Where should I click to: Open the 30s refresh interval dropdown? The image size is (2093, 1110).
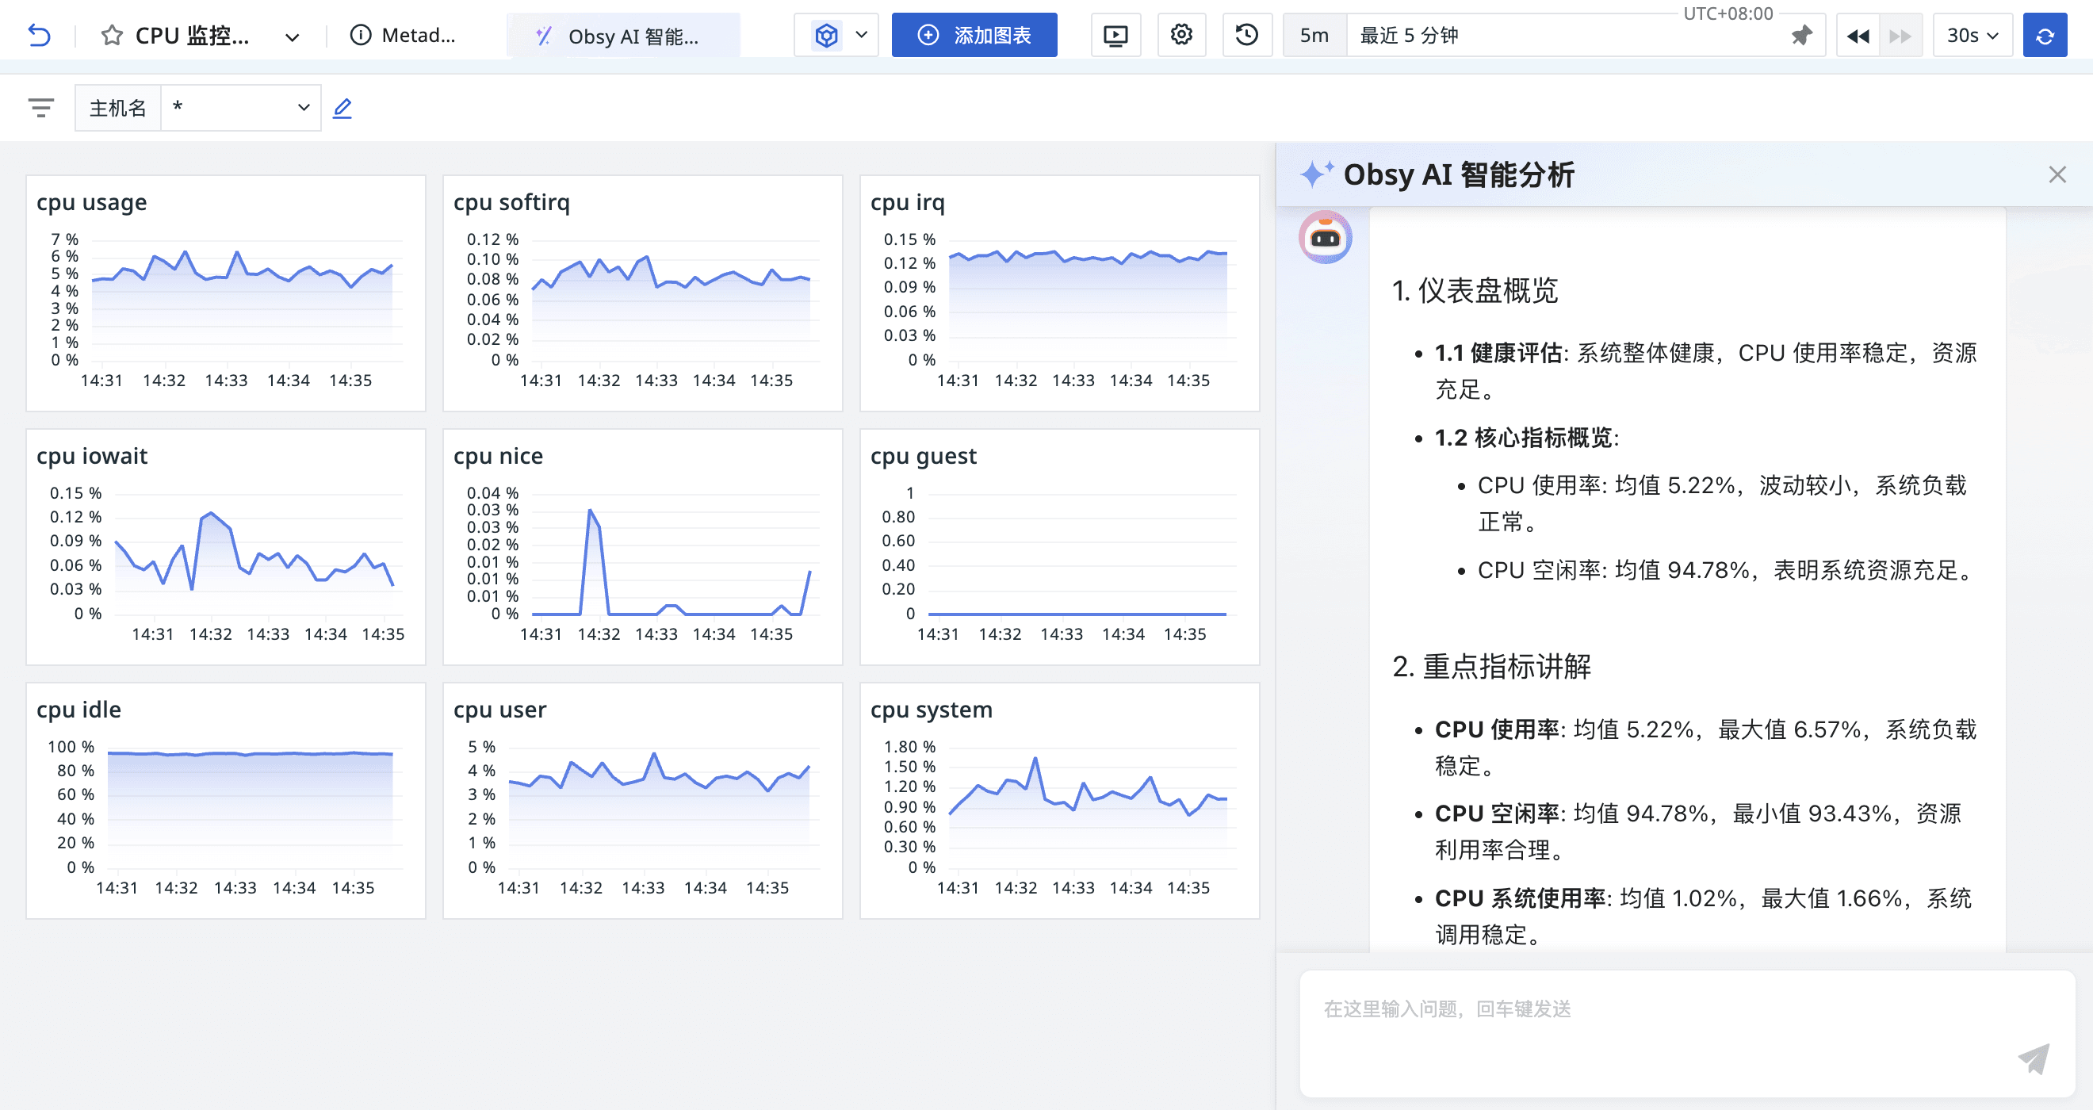tap(1971, 35)
